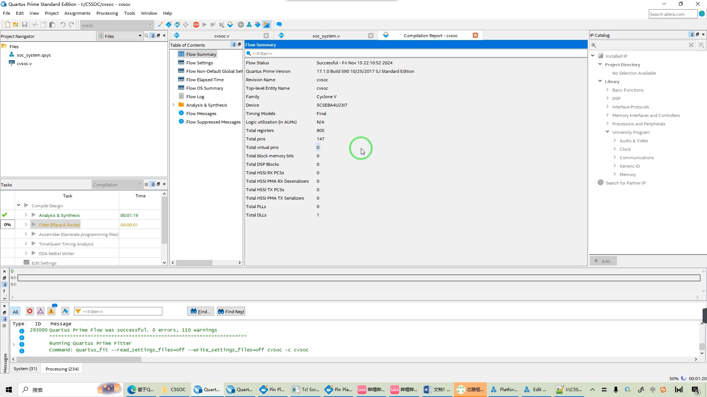Click the red Stop Processing icon
The width and height of the screenshot is (707, 397).
pyautogui.click(x=196, y=25)
